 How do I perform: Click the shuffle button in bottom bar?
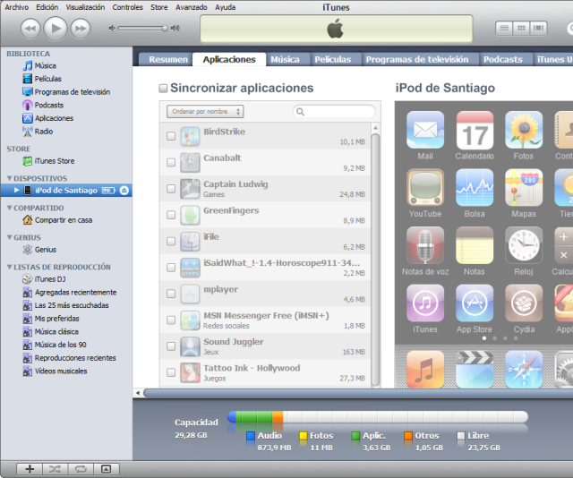click(56, 469)
